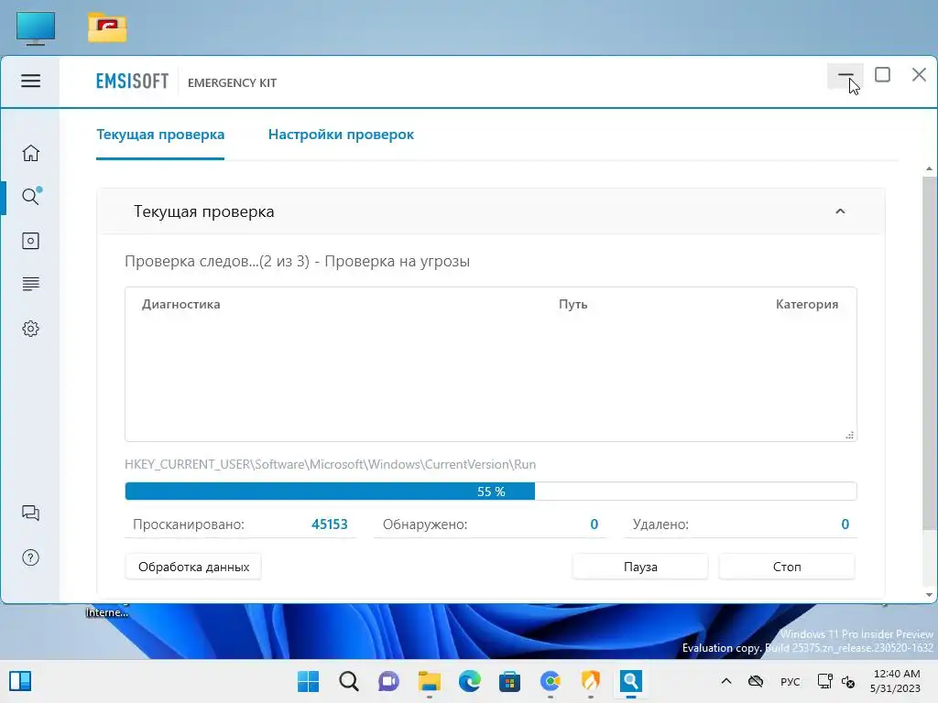Click the HKEY_CURRENT_USER registry path text

[330, 464]
